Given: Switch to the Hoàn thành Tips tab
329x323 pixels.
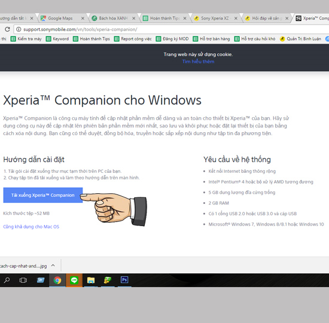Looking at the screenshot, I should tap(164, 19).
